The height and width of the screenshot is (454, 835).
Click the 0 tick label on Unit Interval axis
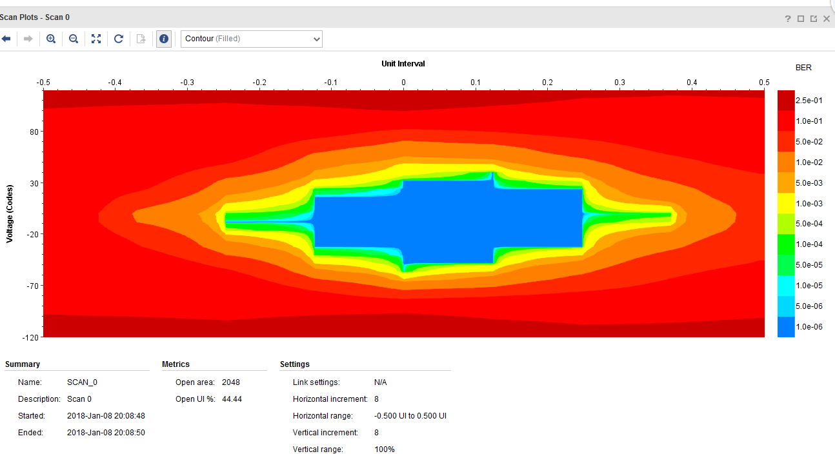(x=403, y=83)
